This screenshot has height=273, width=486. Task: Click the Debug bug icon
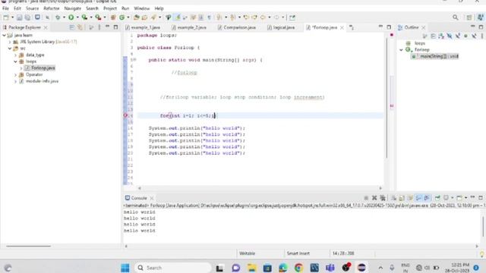58,17
